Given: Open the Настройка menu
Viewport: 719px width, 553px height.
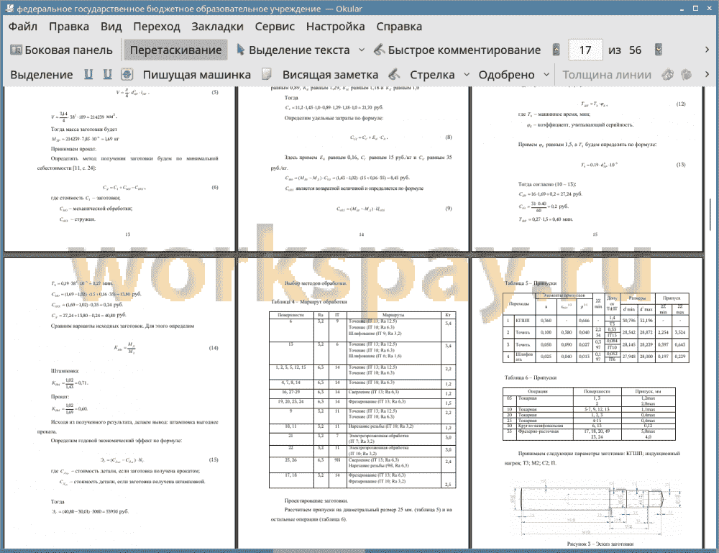Looking at the screenshot, I should [x=335, y=27].
